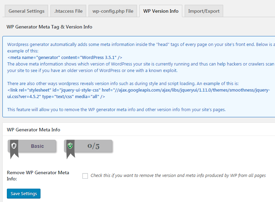Screen dimensions: 275x202
Task: Click the 'This feature will allow you' sentence
Action: pyautogui.click(x=116, y=110)
